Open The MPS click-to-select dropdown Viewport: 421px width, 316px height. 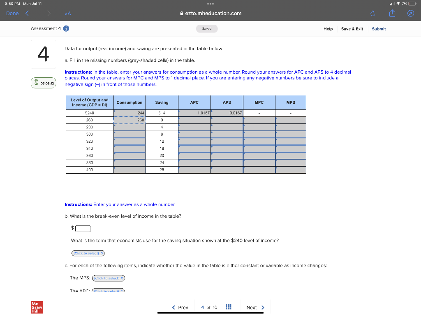point(109,278)
